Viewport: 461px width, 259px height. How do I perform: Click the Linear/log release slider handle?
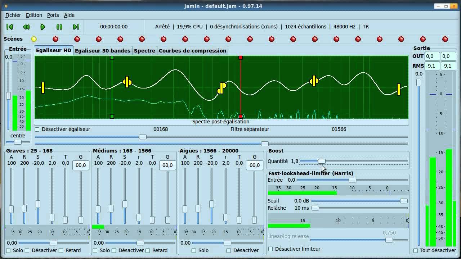[389, 240]
